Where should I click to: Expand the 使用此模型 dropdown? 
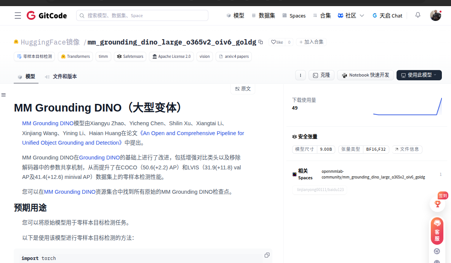[x=419, y=75]
